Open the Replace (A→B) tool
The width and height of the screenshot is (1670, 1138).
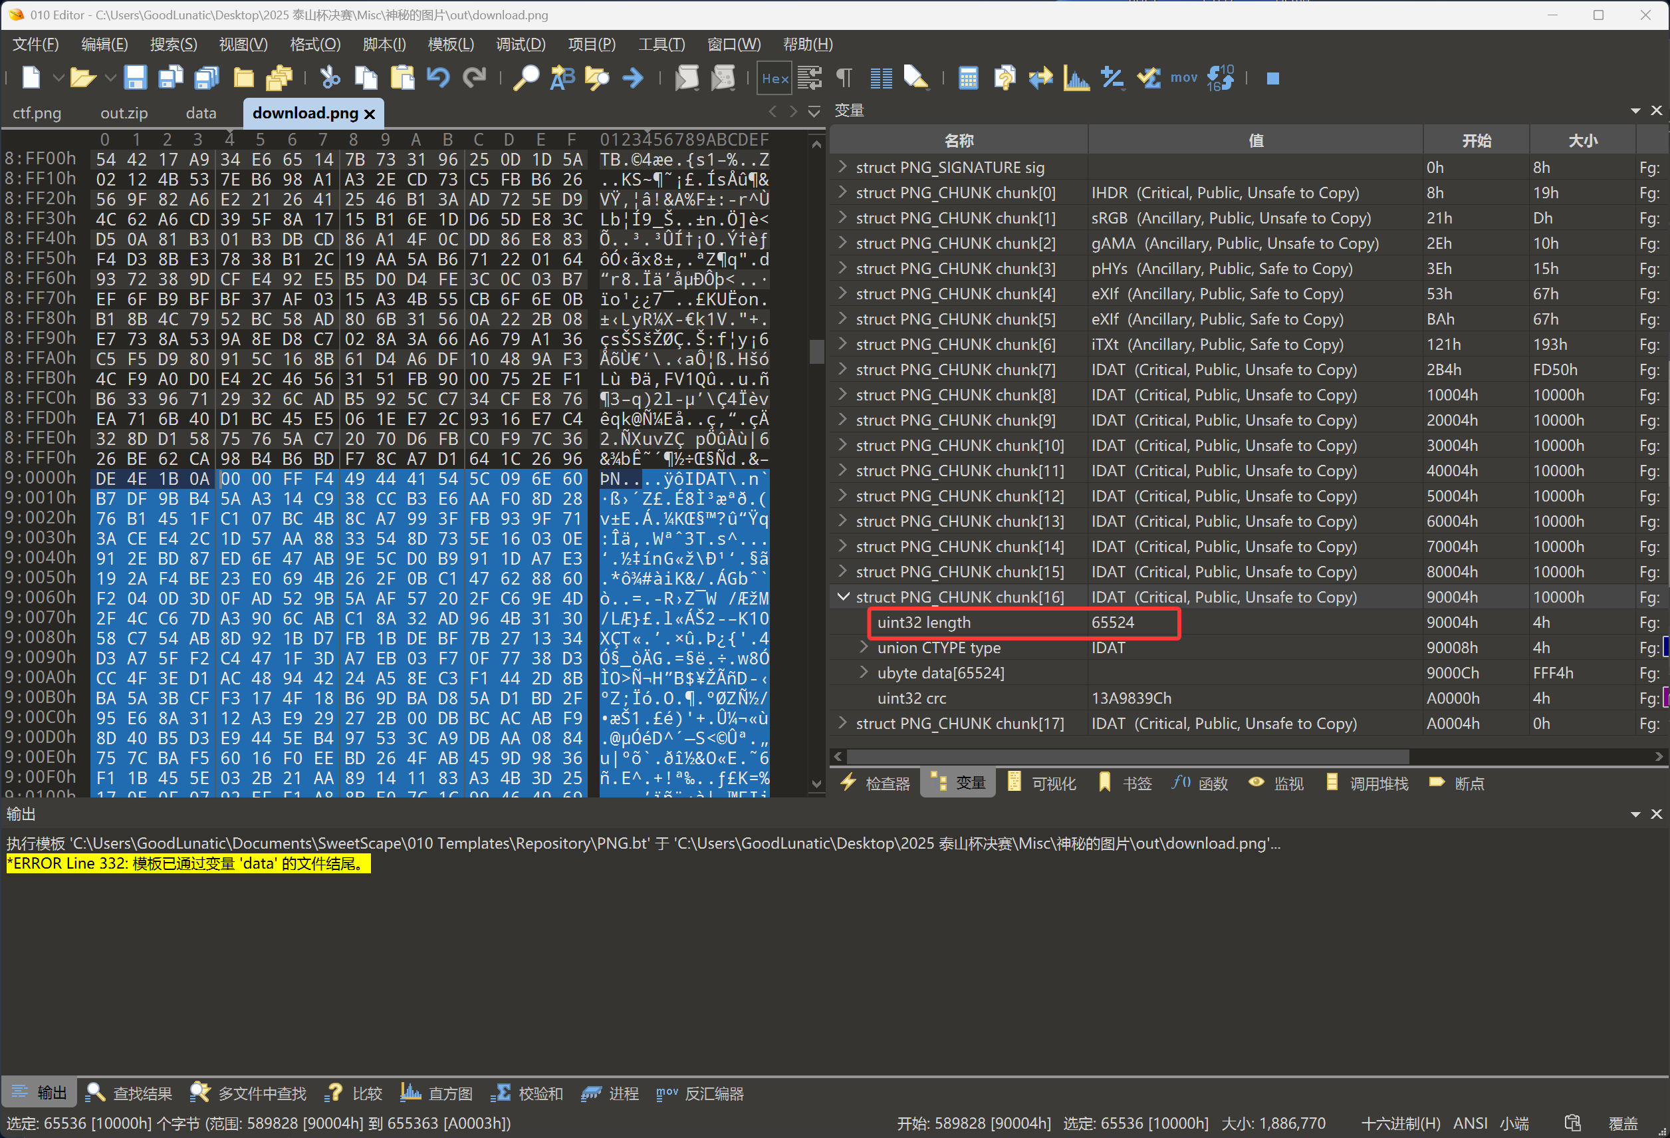point(562,77)
